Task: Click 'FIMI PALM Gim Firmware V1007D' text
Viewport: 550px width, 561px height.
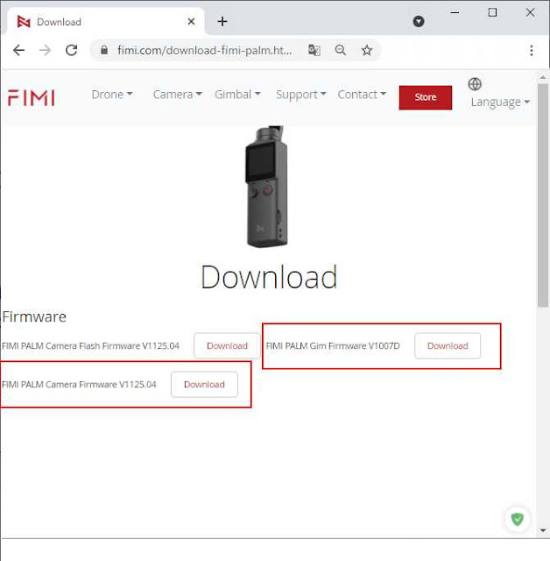Action: [x=333, y=346]
